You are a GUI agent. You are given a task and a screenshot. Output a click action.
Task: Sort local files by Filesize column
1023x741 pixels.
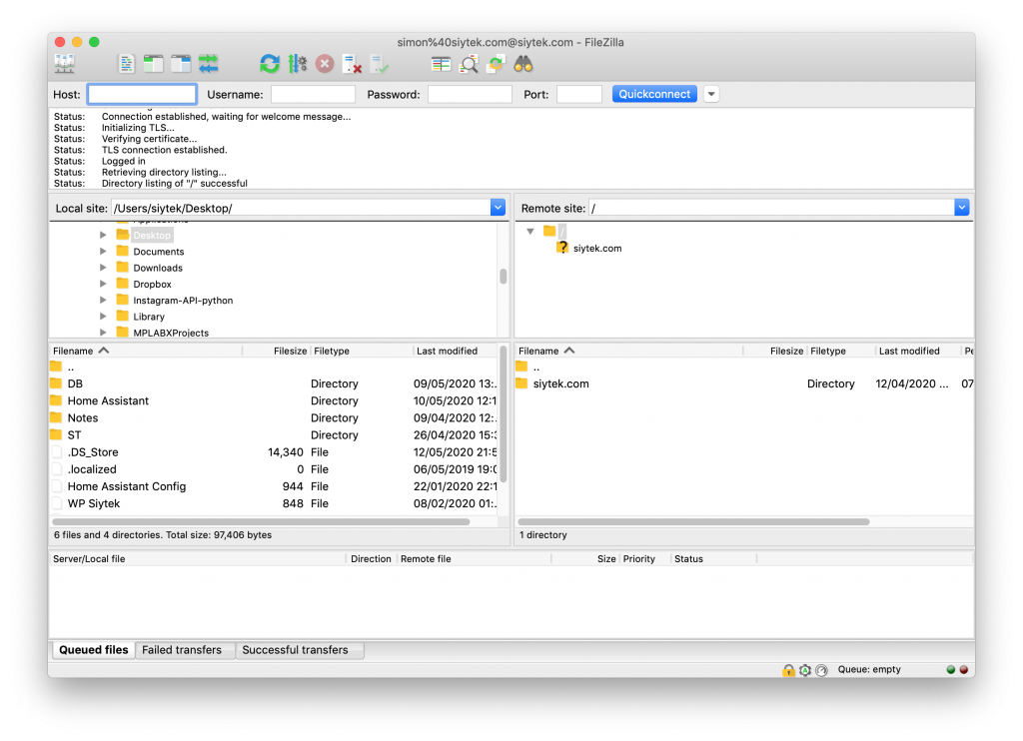[277, 351]
